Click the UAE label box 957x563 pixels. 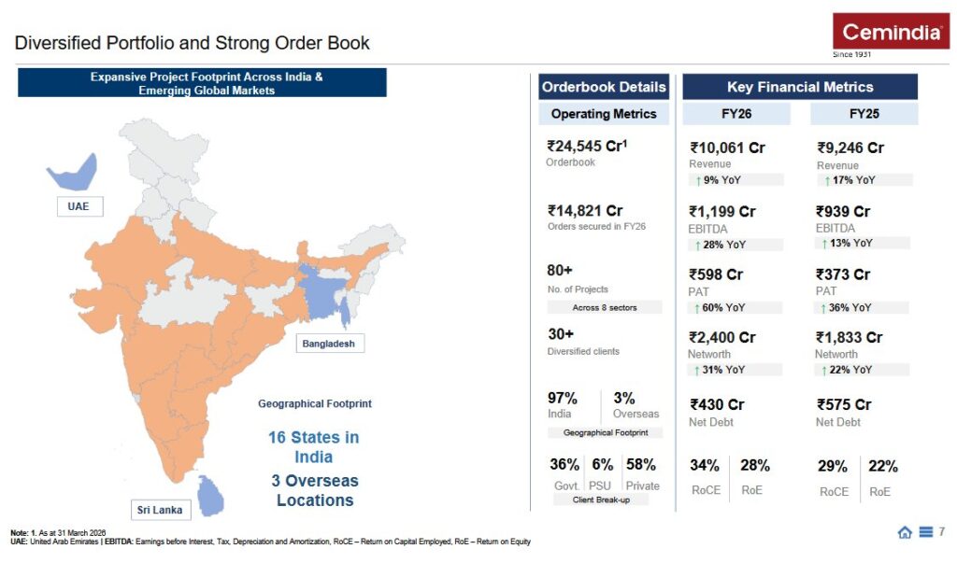(79, 206)
